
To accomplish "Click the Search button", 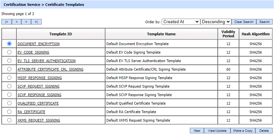I will [264, 22].
